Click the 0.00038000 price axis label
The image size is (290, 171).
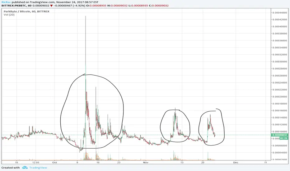pyautogui.click(x=280, y=34)
